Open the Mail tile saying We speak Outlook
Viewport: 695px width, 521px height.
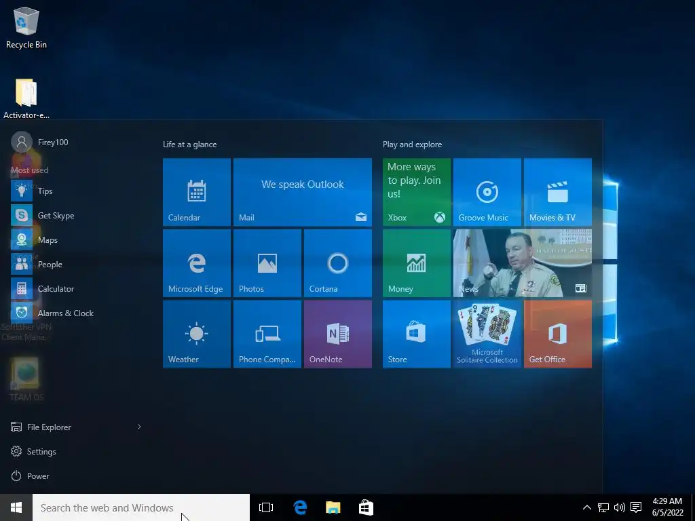point(302,192)
